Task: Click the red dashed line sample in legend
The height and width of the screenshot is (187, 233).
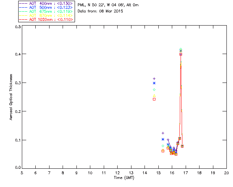Action: point(23,19)
